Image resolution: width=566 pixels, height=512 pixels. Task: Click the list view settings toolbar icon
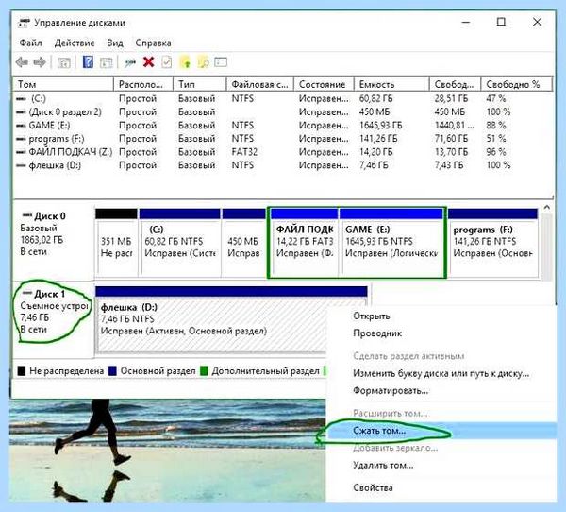click(221, 62)
